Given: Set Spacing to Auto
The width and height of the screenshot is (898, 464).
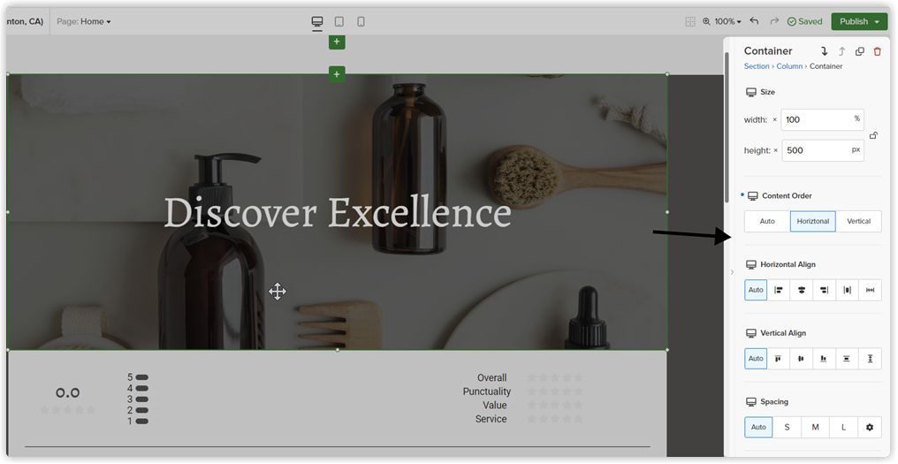Looking at the screenshot, I should pyautogui.click(x=759, y=428).
